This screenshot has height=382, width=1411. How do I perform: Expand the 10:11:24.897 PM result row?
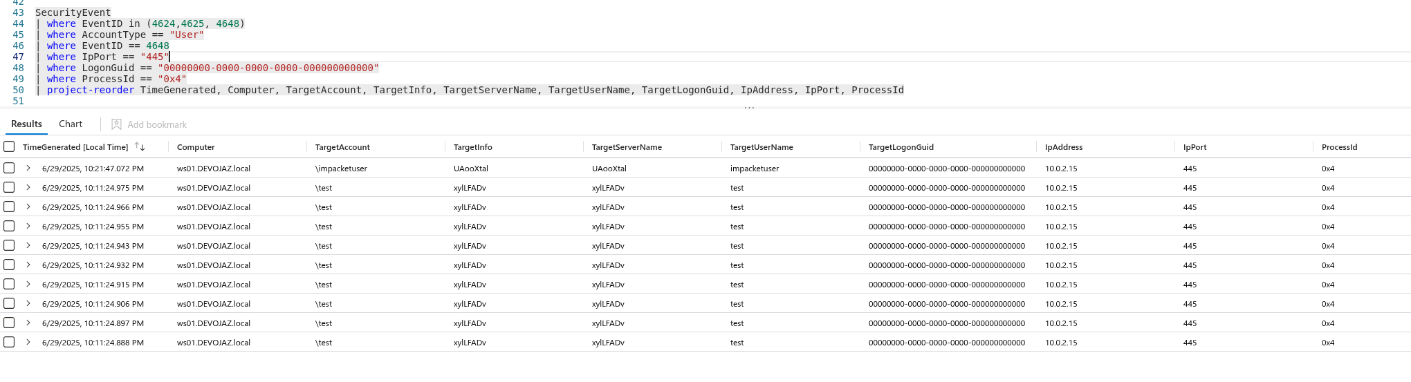28,323
